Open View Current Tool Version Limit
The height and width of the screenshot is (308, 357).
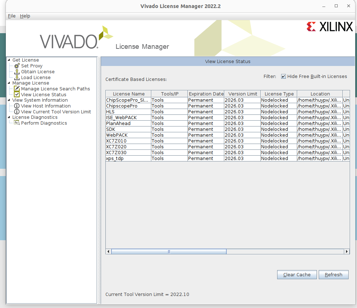56,112
